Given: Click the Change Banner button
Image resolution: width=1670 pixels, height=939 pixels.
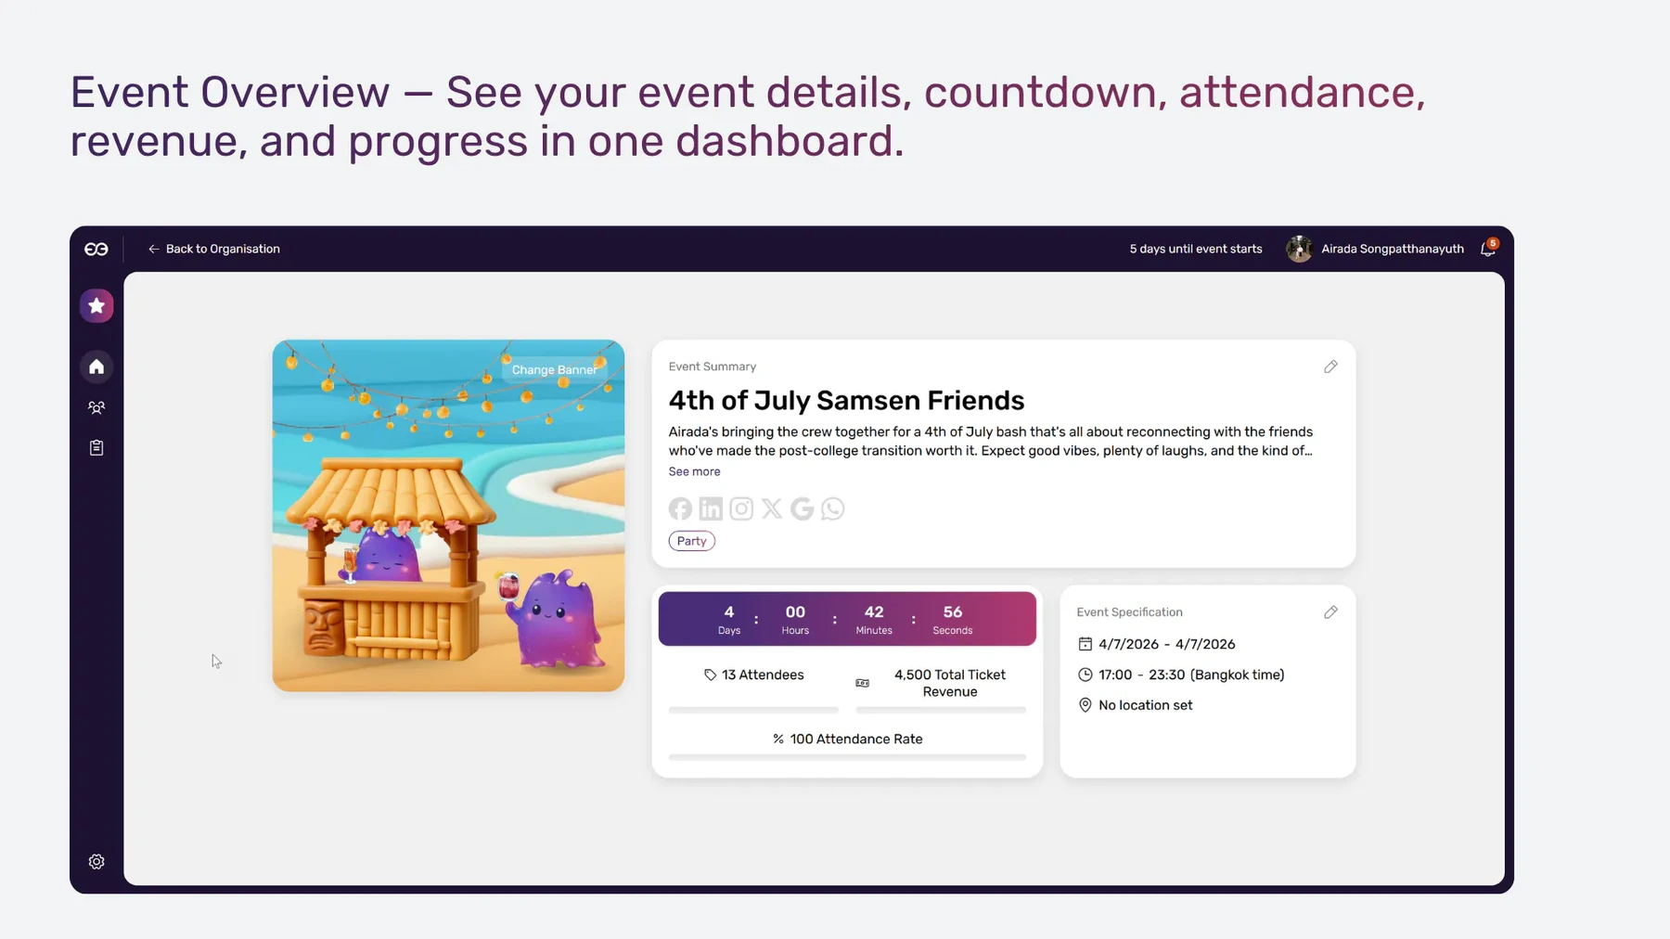Looking at the screenshot, I should point(554,369).
